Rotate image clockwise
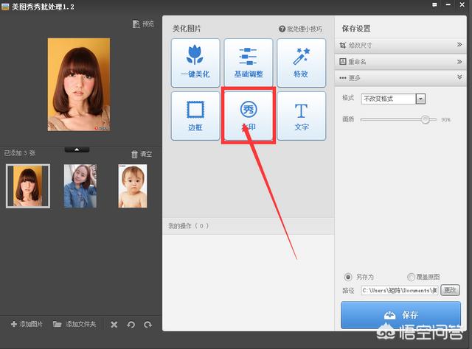The image size is (472, 349). point(147,325)
